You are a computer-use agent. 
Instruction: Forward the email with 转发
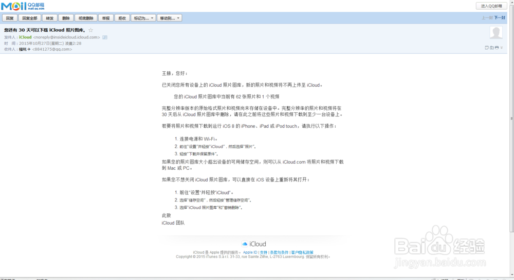point(49,18)
